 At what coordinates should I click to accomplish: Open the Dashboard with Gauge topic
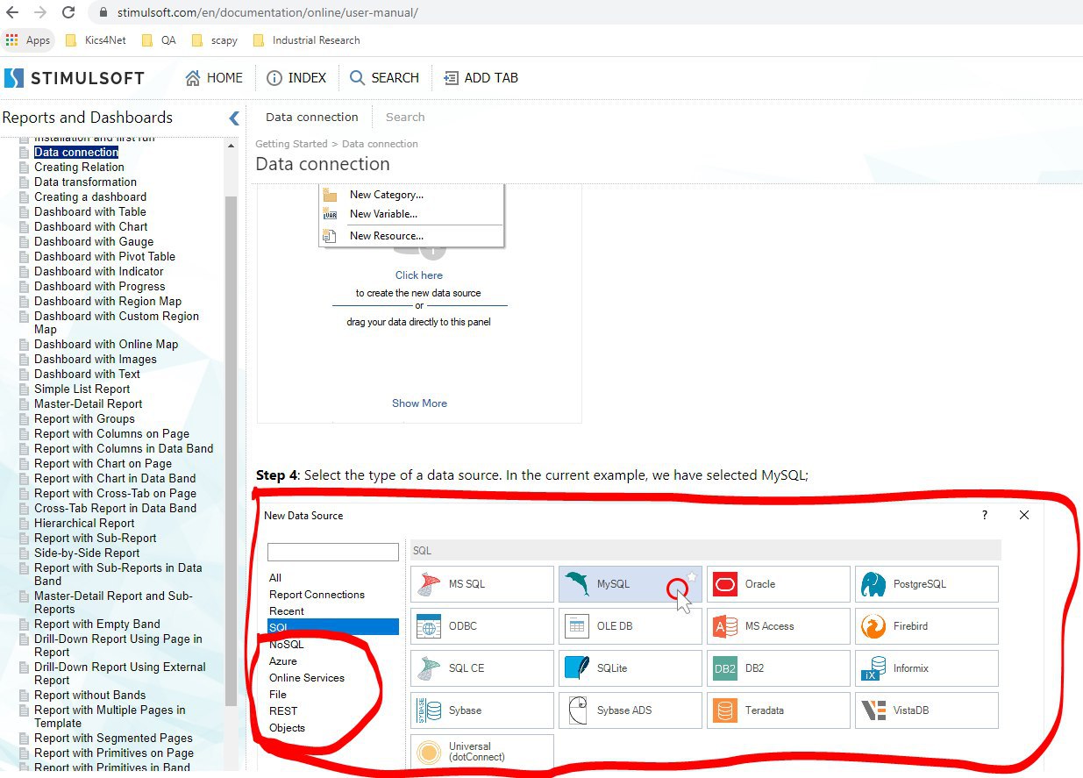point(94,242)
